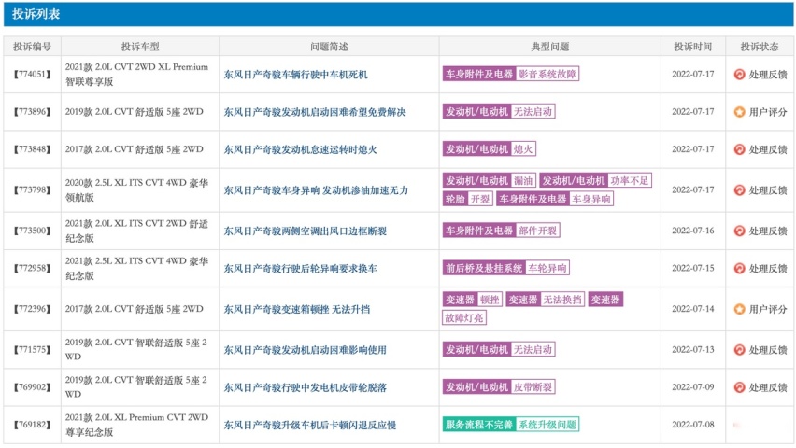Open complaint 东风日产奇骏升级车机后卡顿闪退反应慢
This screenshot has height=448, width=796.
tap(309, 426)
